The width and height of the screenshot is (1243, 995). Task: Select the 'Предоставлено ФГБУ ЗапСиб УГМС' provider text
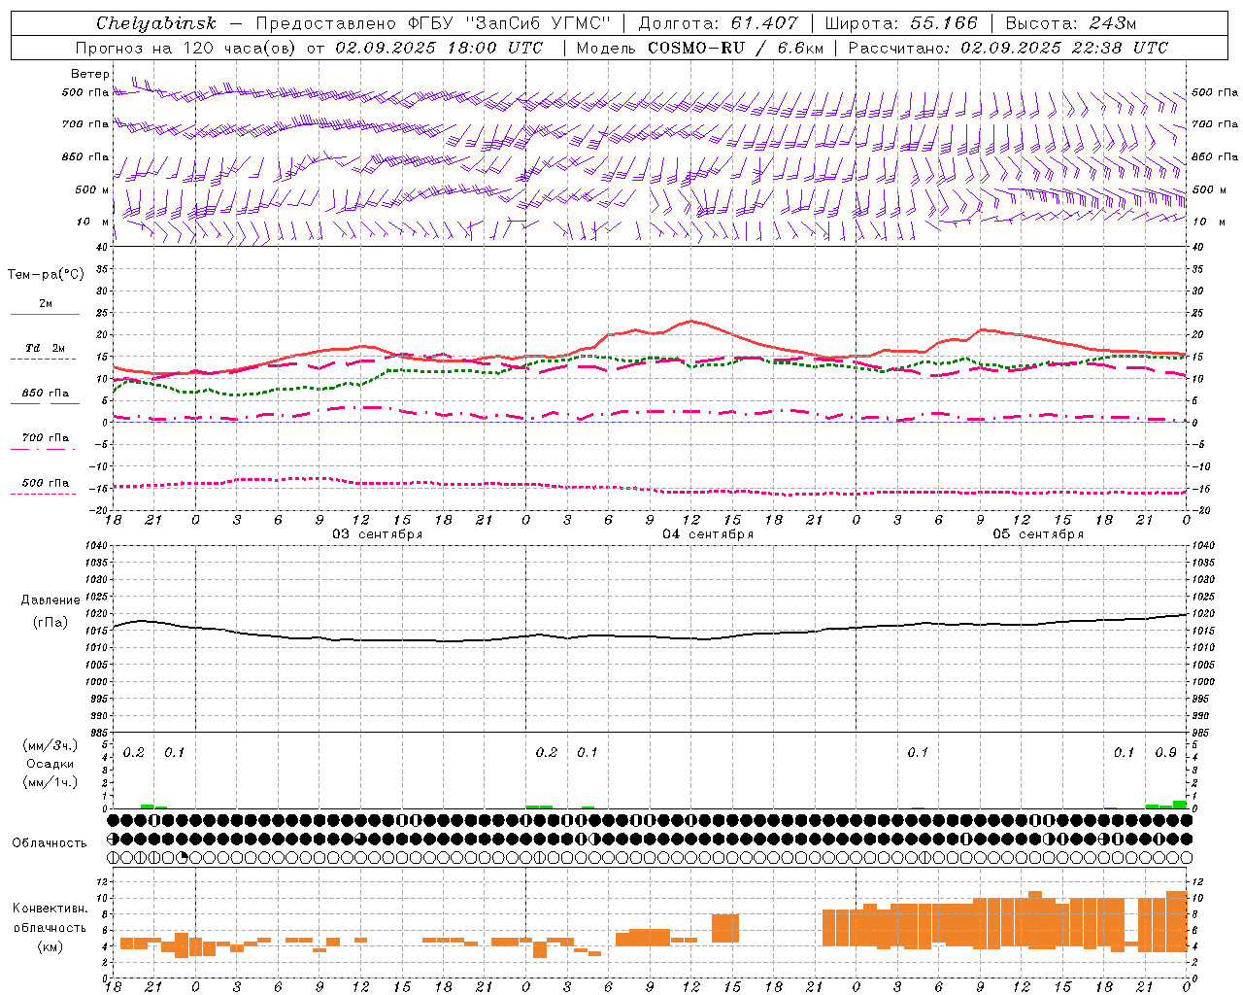point(433,23)
